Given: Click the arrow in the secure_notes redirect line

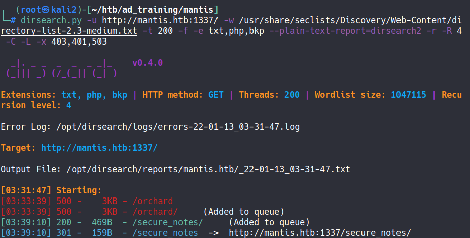Looking at the screenshot, I should (x=213, y=233).
